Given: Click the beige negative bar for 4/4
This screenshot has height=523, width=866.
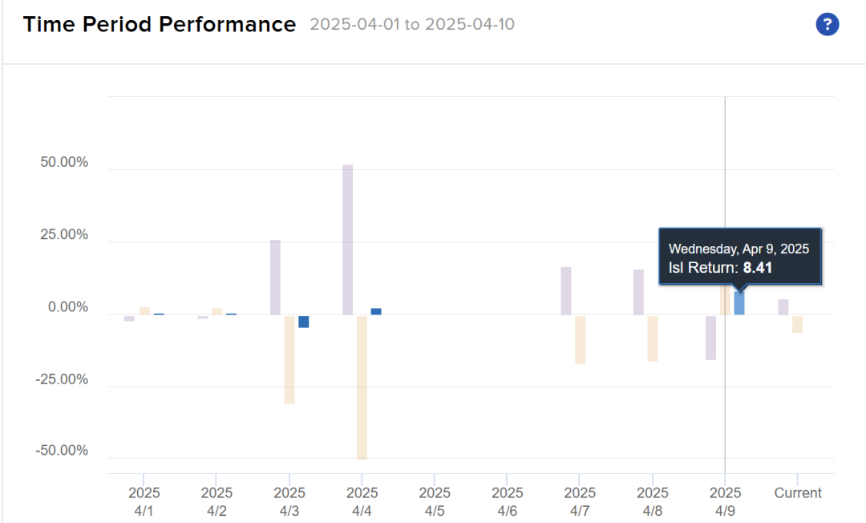Looking at the screenshot, I should (x=362, y=387).
